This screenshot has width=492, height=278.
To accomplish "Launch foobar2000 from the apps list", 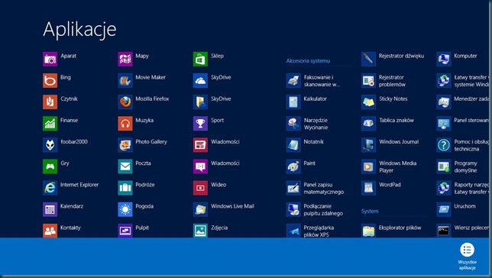I will coord(50,145).
